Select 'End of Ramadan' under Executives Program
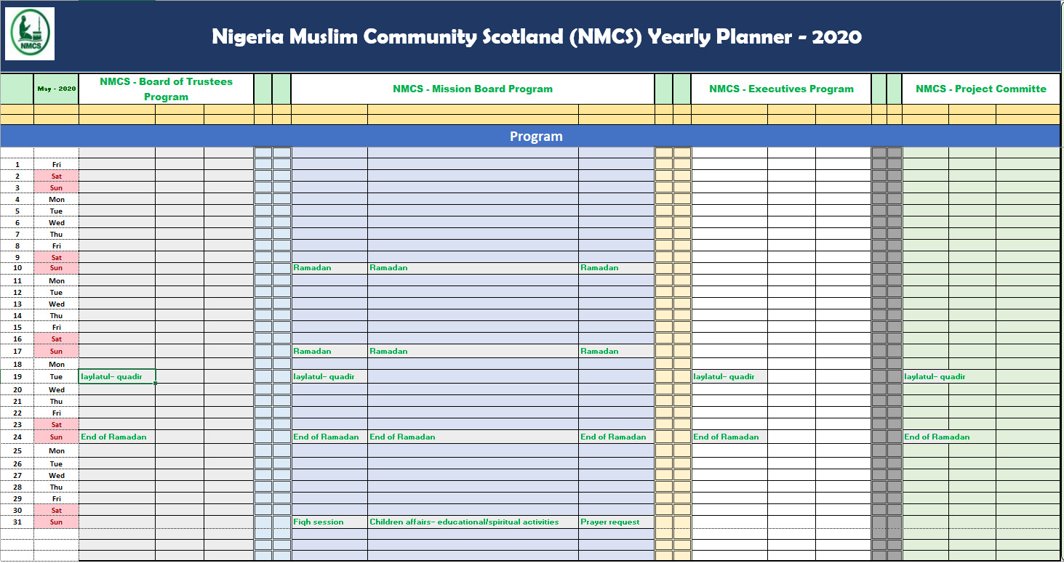This screenshot has height=563, width=1064. (x=729, y=437)
